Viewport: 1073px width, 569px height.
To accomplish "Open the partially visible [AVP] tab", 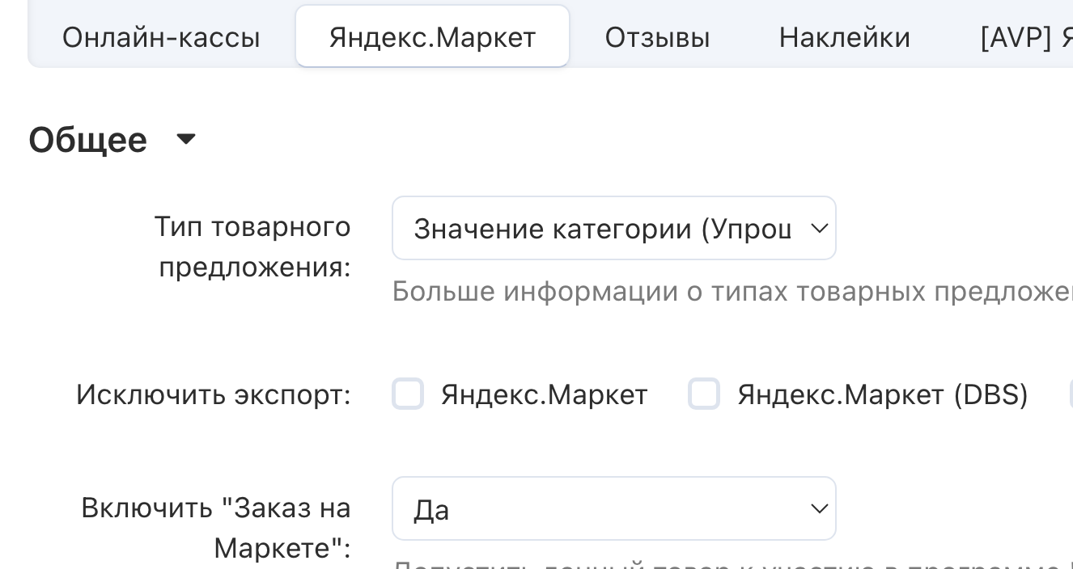I will click(x=1025, y=37).
